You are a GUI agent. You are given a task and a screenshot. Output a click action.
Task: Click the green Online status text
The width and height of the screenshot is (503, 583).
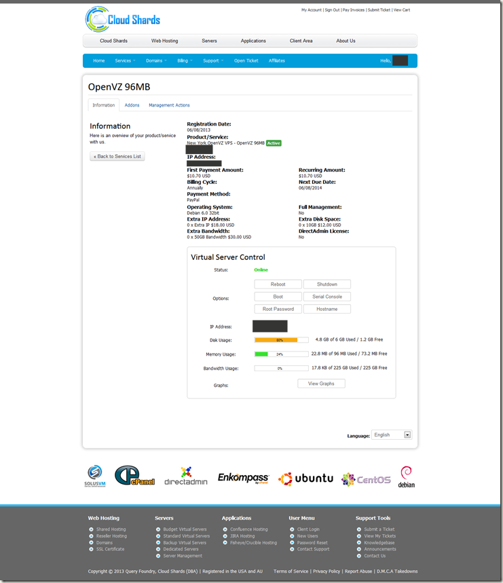tap(261, 270)
